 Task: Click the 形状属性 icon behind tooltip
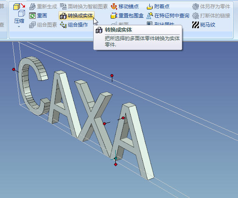[149, 24]
